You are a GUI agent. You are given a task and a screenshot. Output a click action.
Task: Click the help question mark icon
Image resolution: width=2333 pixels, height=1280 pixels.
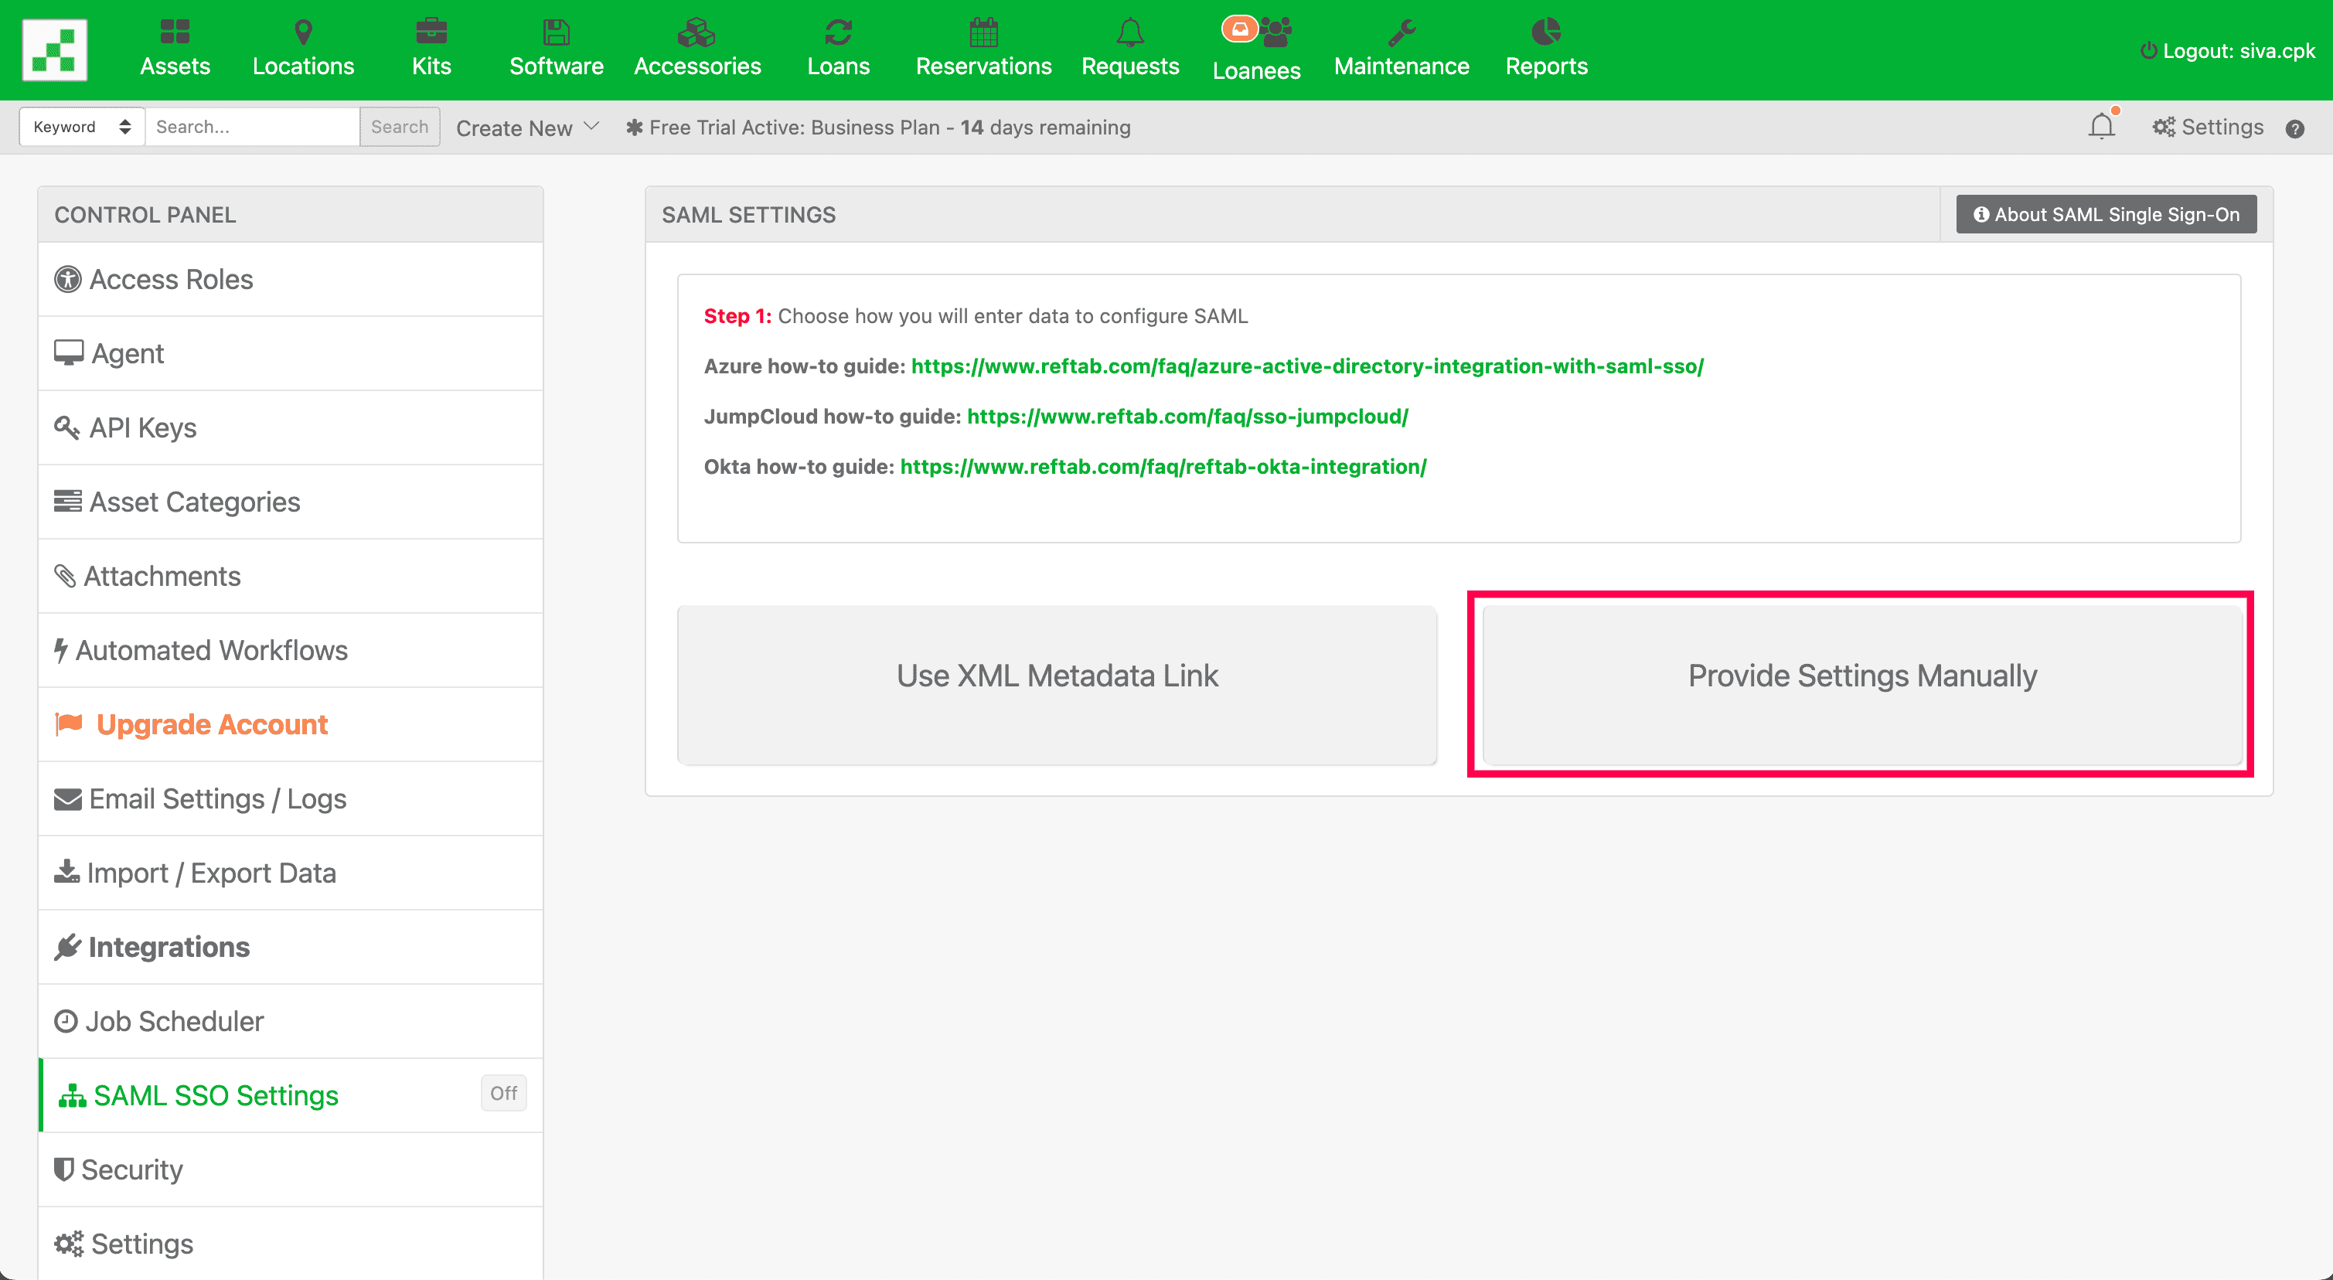point(2294,128)
